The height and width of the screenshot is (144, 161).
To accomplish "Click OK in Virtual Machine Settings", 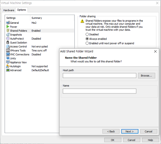I will click(113, 140).
